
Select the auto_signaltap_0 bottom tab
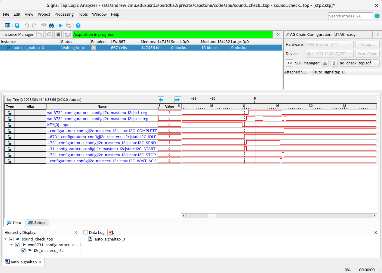click(23, 262)
